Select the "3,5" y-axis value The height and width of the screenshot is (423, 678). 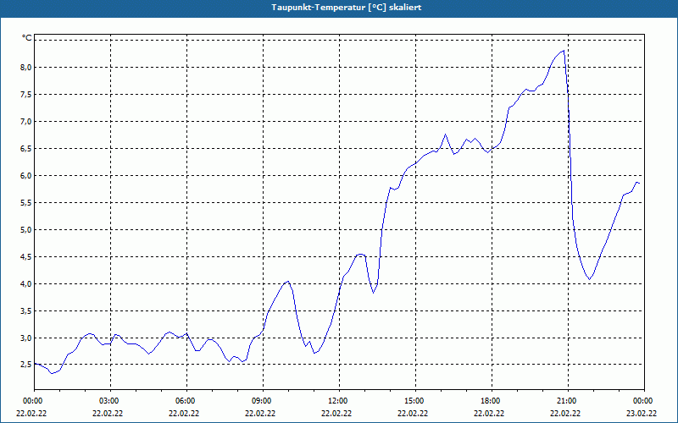pyautogui.click(x=26, y=311)
